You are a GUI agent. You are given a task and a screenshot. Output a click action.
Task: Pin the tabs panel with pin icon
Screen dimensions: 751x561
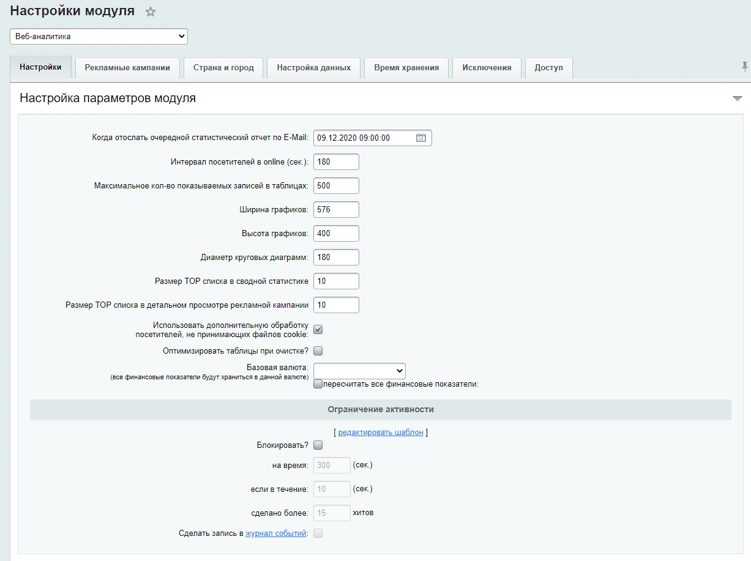tap(745, 67)
